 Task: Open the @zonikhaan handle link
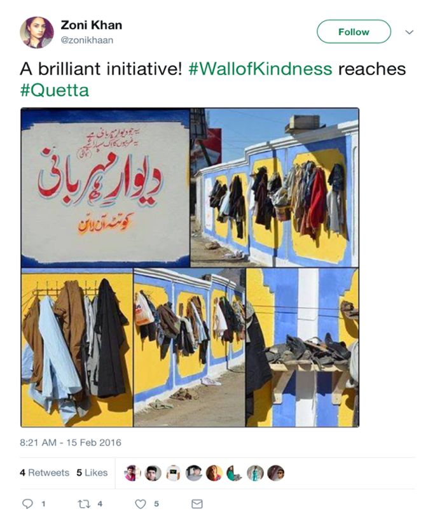coord(87,40)
